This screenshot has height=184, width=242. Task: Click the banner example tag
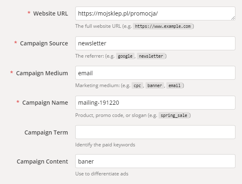[x=155, y=85]
